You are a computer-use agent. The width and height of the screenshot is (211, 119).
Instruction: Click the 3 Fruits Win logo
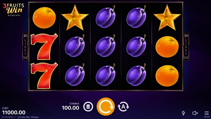pos(14,10)
